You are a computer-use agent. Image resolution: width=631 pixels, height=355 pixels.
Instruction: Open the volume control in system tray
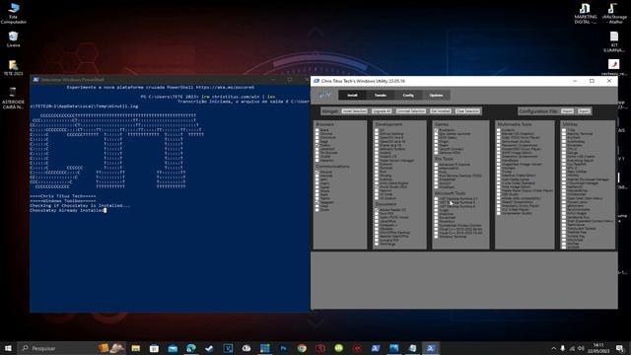[x=581, y=348]
